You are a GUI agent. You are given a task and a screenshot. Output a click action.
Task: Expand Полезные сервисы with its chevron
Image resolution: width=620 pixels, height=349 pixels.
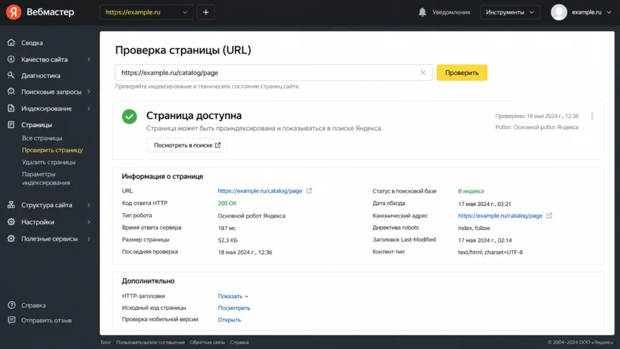(x=88, y=239)
